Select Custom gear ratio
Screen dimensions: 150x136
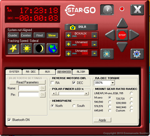click(131, 111)
